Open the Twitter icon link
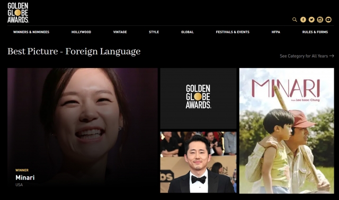The height and width of the screenshot is (200, 339). 311,20
